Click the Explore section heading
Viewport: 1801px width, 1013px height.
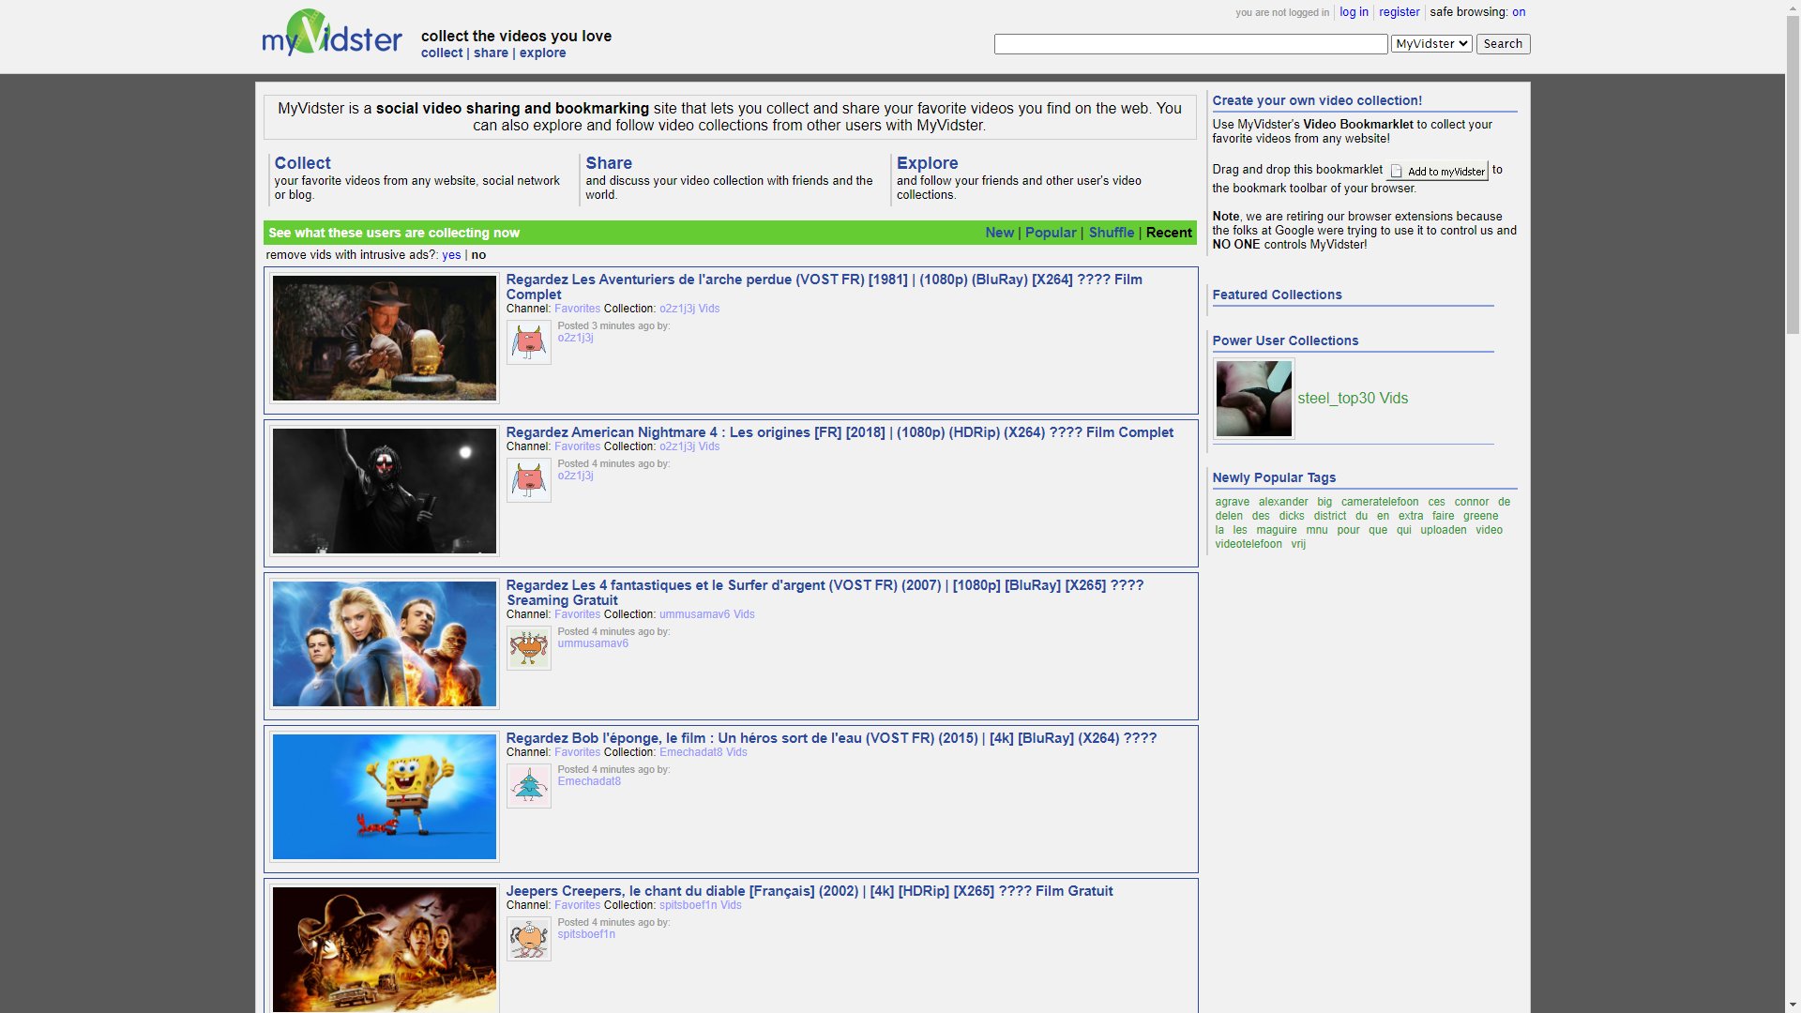pos(927,163)
